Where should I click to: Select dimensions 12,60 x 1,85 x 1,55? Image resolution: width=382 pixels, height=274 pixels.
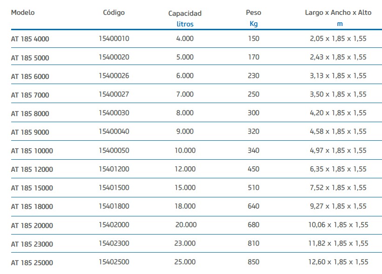click(338, 262)
